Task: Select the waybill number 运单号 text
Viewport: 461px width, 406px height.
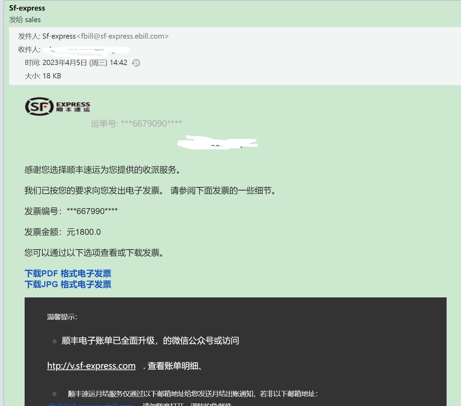Action: point(137,123)
